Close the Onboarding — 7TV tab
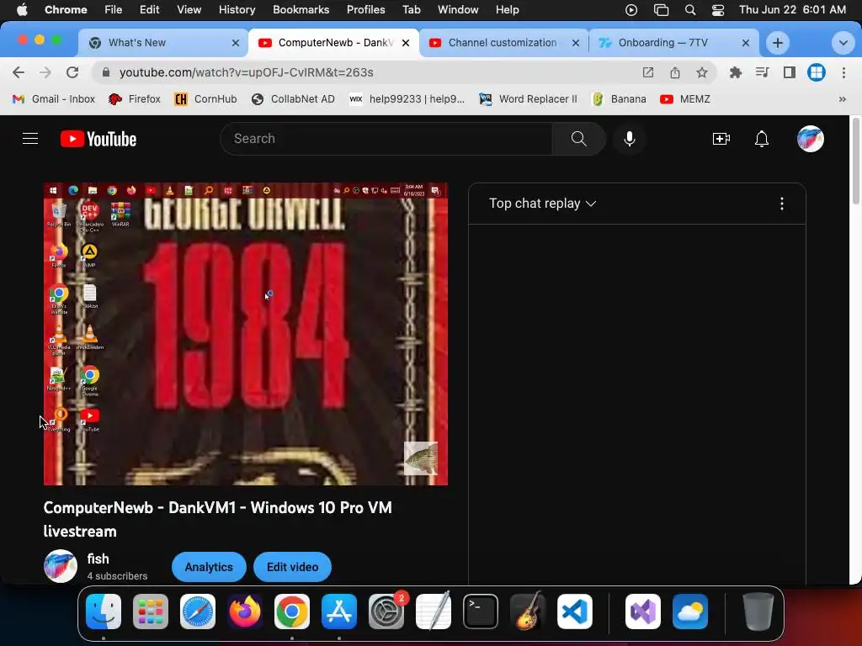Image resolution: width=862 pixels, height=646 pixels. click(746, 43)
